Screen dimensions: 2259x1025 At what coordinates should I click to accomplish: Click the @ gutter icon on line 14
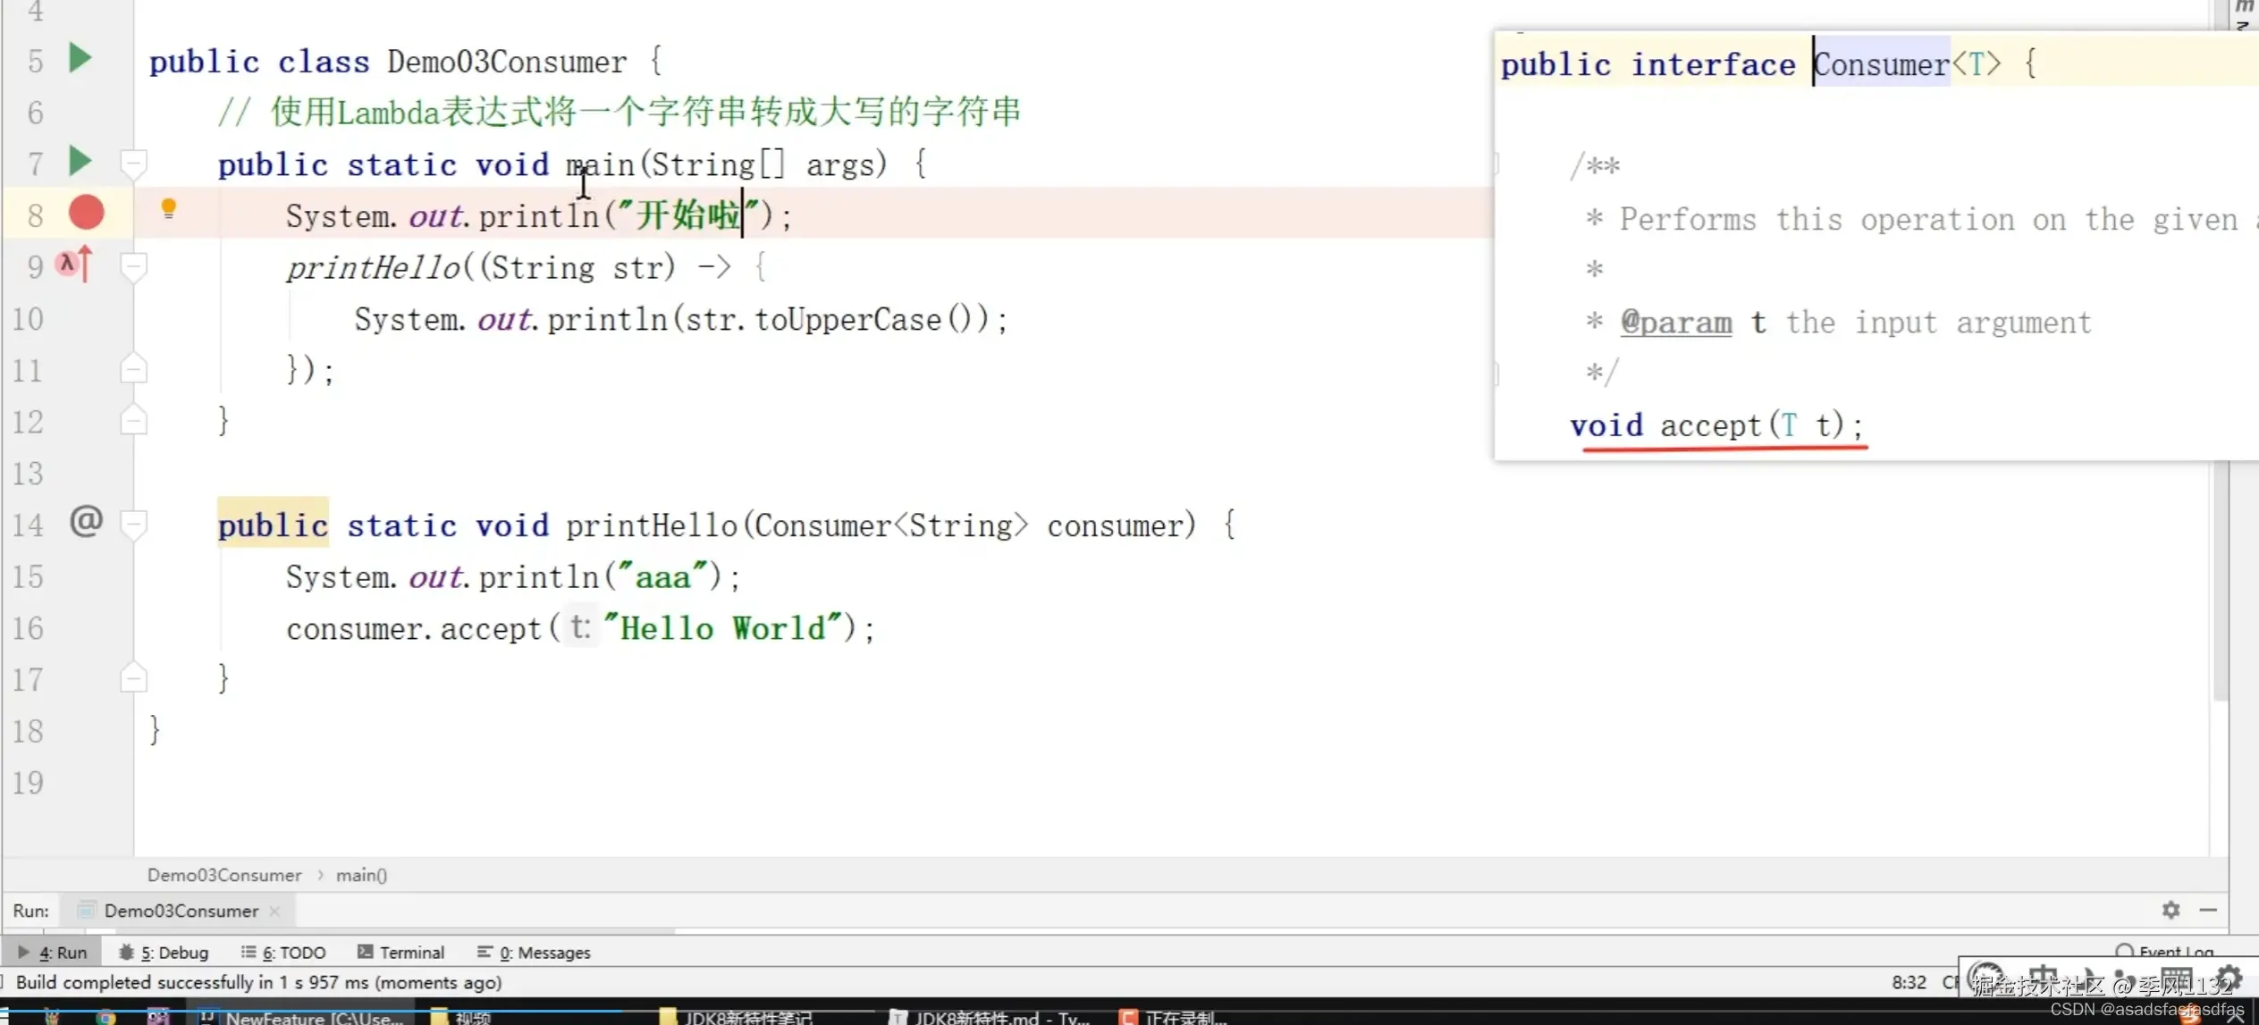click(x=86, y=521)
